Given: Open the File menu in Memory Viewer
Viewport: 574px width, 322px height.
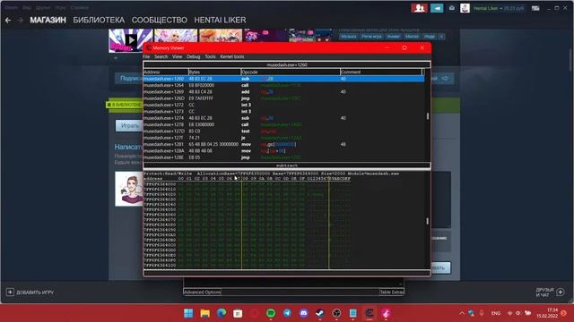Looking at the screenshot, I should point(146,56).
